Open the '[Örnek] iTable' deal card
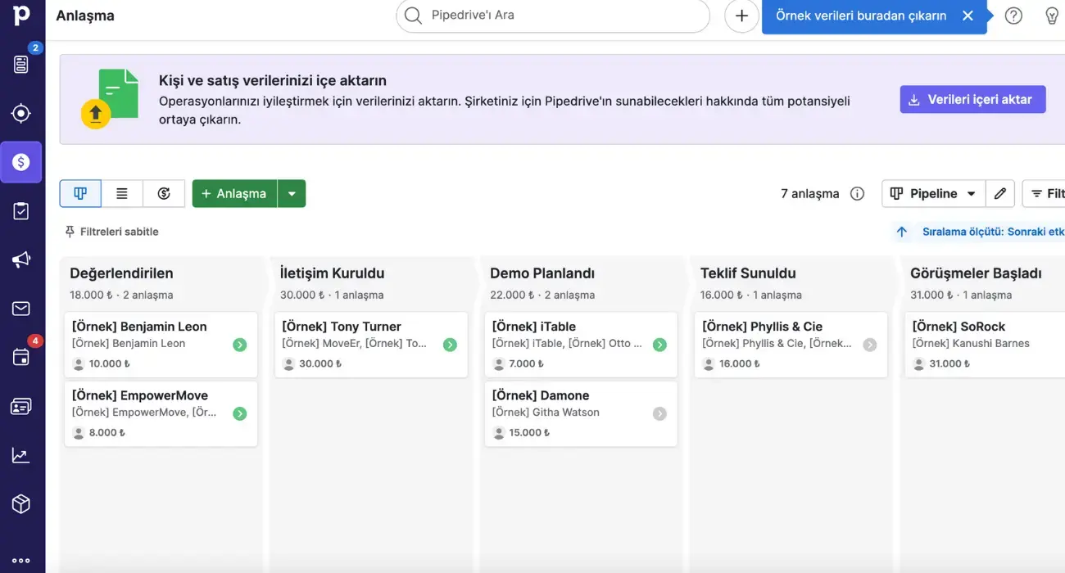1065x573 pixels. click(581, 345)
